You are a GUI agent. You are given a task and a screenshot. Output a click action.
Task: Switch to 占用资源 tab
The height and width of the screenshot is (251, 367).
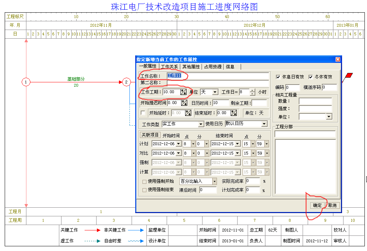pos(213,67)
